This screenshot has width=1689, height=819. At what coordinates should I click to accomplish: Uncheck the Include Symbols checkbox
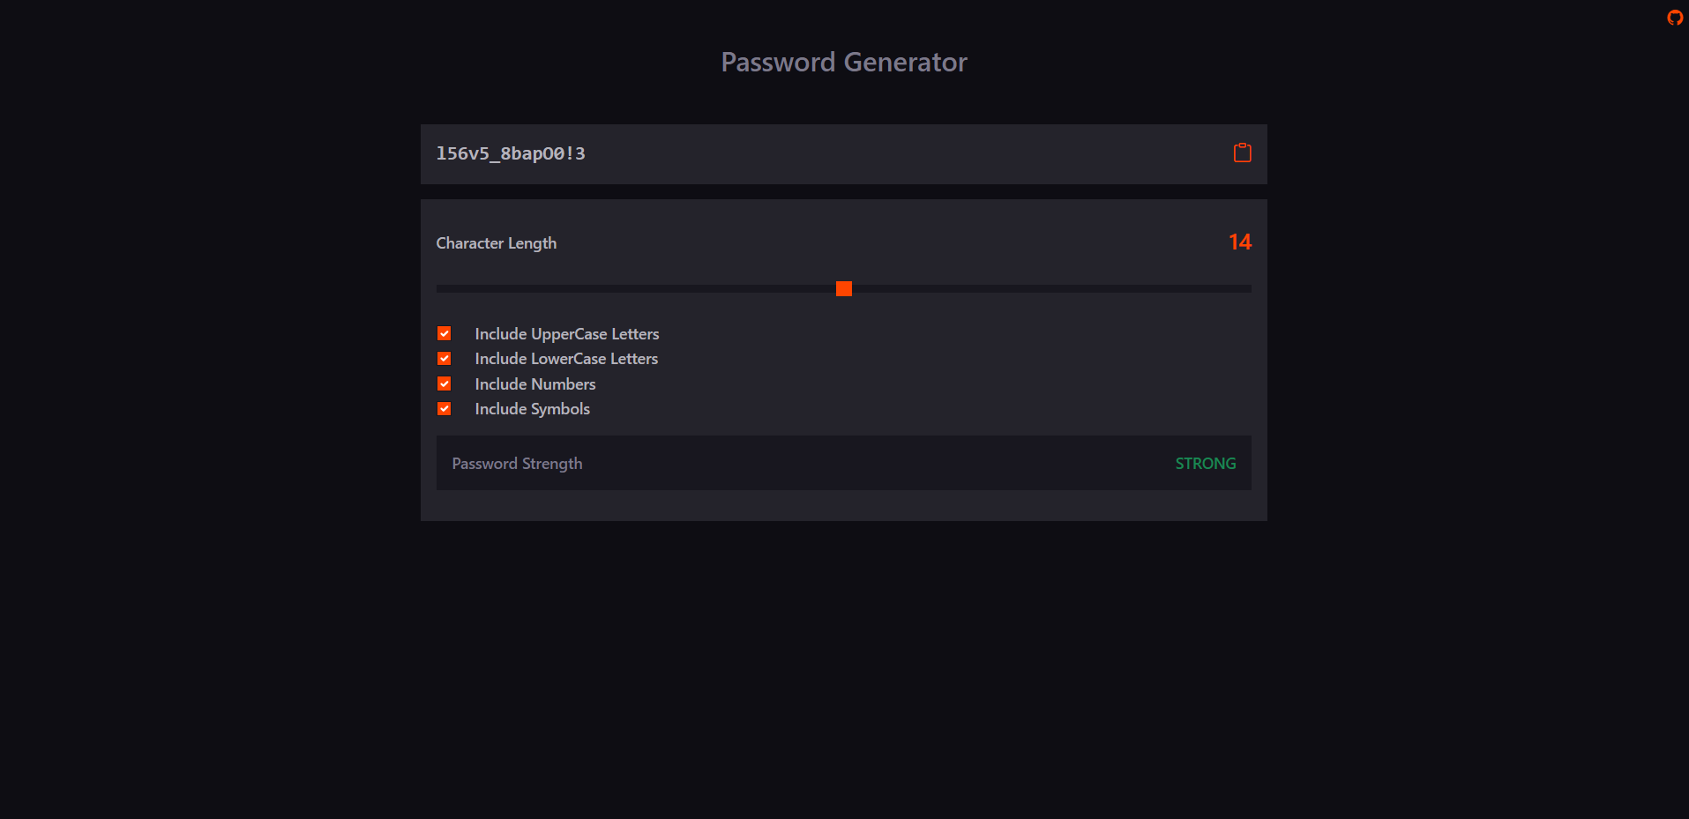click(444, 408)
